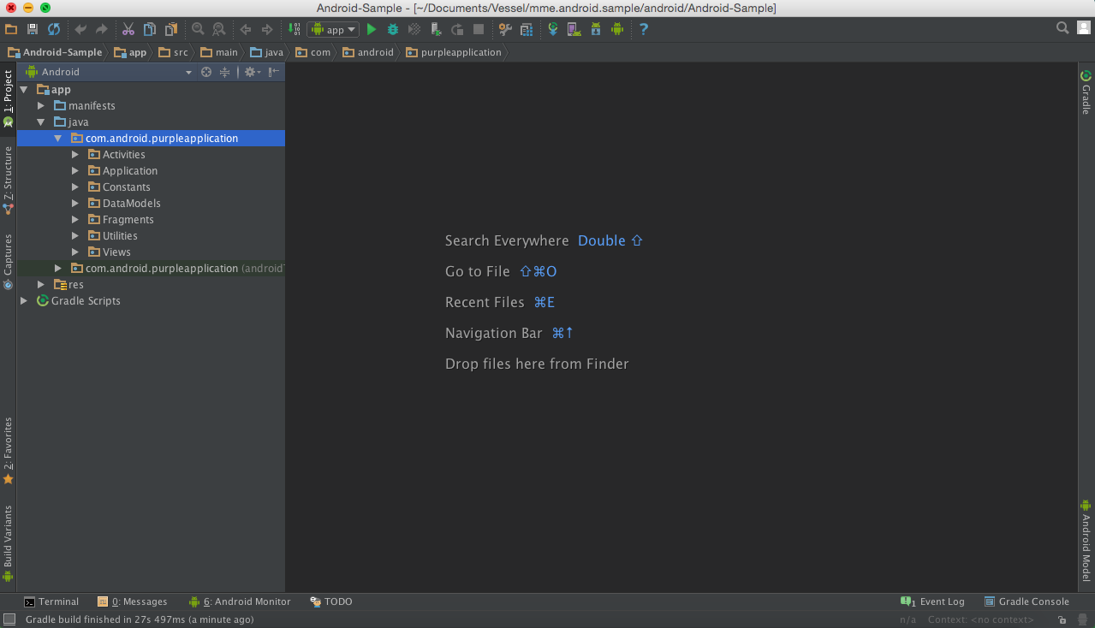Collapse the java folder
This screenshot has width=1095, height=628.
pyautogui.click(x=40, y=121)
